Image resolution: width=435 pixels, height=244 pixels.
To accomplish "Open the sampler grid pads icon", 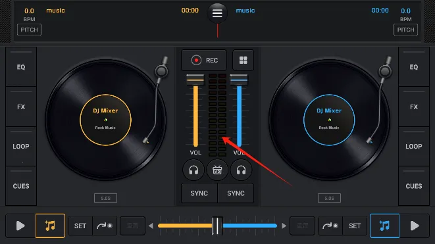I will click(243, 60).
